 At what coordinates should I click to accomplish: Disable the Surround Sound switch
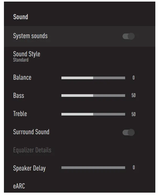128,132
